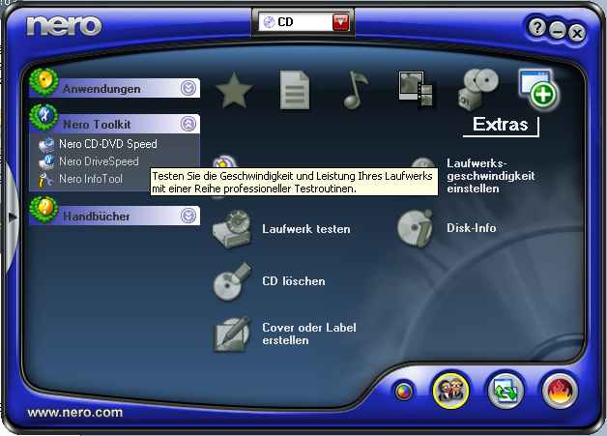Click the Handbücher wreath question icon
The image size is (607, 436).
point(43,209)
